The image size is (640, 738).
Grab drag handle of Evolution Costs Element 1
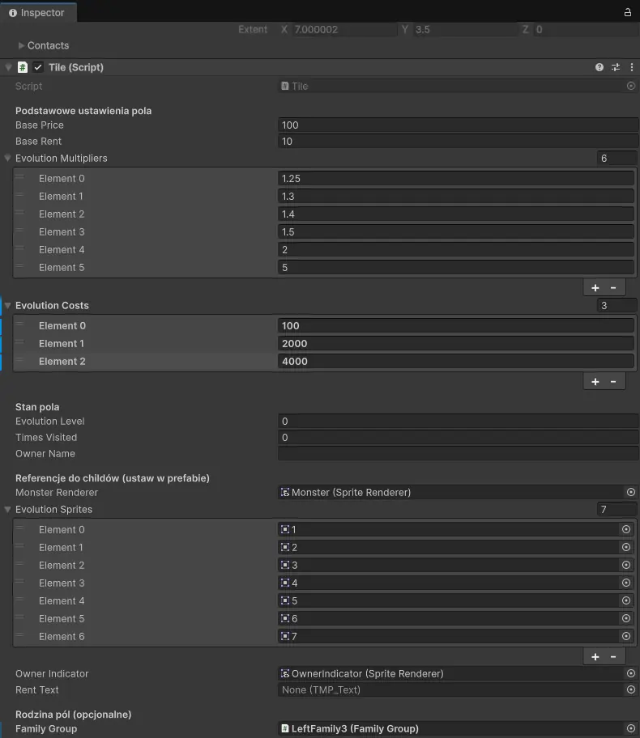[19, 342]
